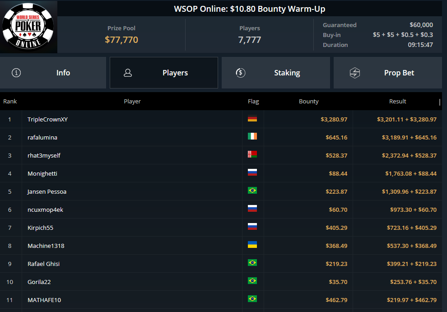Select player Jansen Pessoa
Viewport: 447px width, 312px height.
pyautogui.click(x=47, y=191)
